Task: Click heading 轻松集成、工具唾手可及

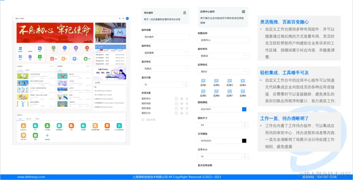Action: click(x=284, y=73)
